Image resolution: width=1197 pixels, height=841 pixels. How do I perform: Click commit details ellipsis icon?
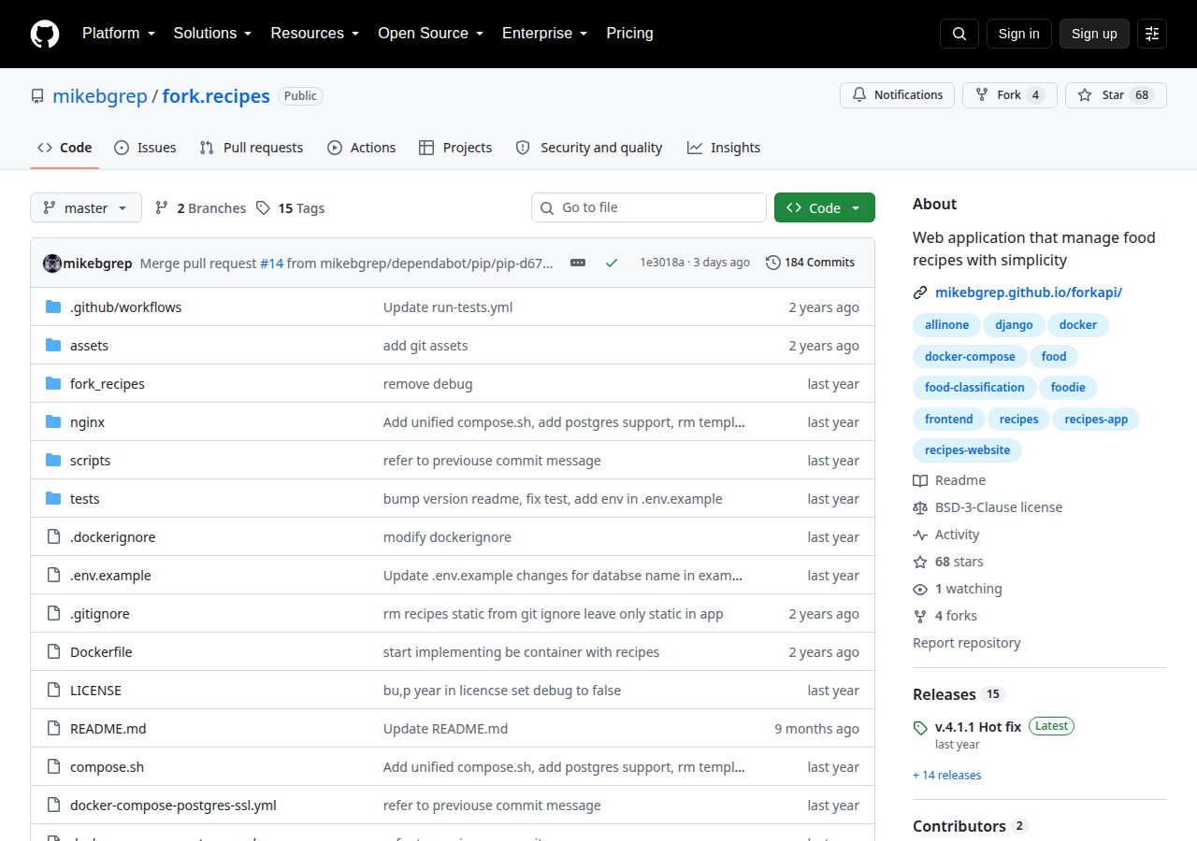click(578, 263)
